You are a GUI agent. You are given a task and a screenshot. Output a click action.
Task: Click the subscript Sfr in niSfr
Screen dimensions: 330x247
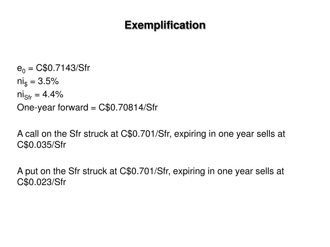click(x=28, y=97)
